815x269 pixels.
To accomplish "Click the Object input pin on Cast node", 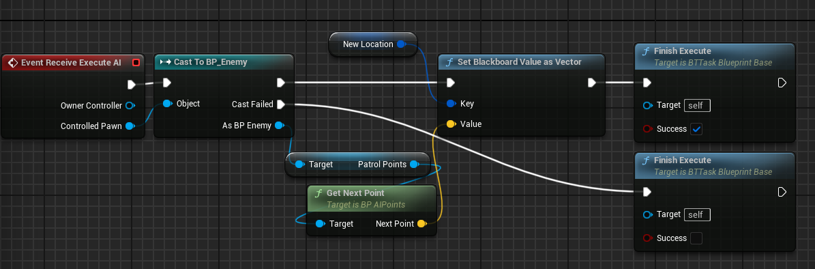I will pos(167,104).
